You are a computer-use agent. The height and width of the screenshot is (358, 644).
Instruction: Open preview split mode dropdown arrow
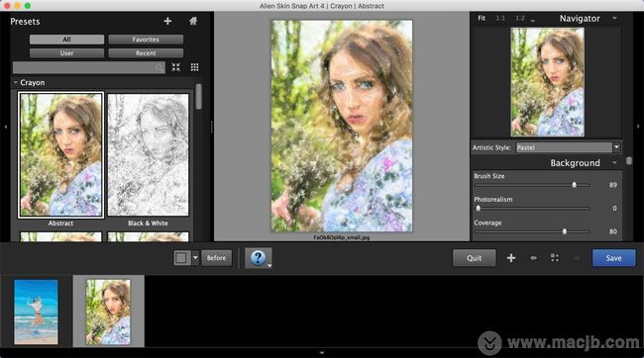[195, 258]
